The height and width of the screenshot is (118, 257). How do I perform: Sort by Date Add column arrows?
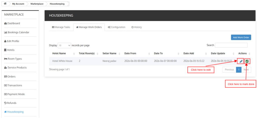(x=206, y=53)
